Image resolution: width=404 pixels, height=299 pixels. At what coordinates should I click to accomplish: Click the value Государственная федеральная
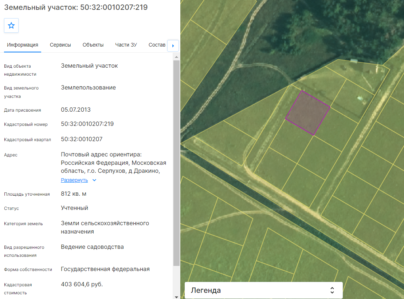(x=105, y=269)
